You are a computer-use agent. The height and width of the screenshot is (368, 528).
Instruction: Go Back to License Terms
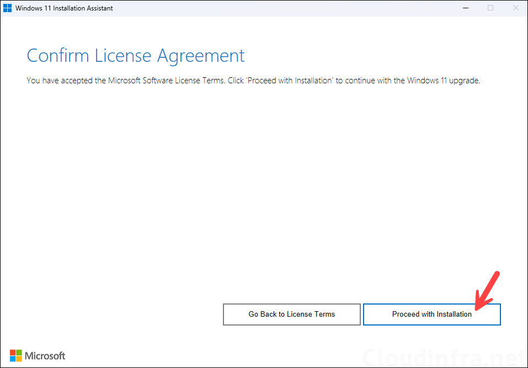[x=292, y=314]
